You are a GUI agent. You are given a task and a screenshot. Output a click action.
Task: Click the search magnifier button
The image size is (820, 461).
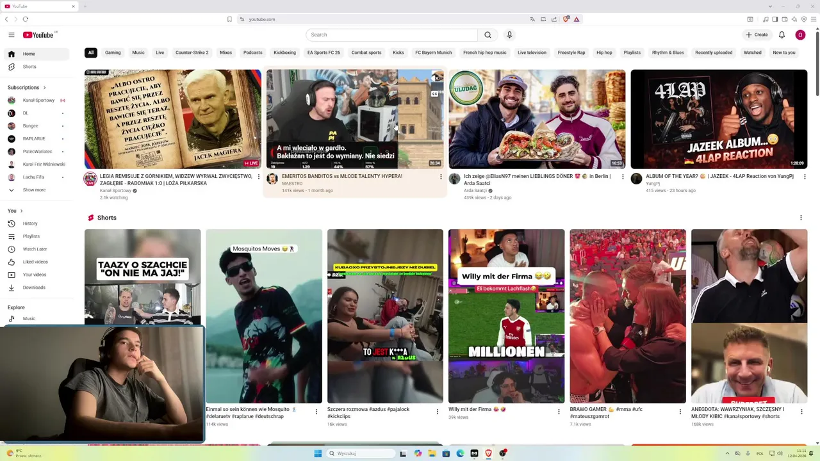click(488, 35)
